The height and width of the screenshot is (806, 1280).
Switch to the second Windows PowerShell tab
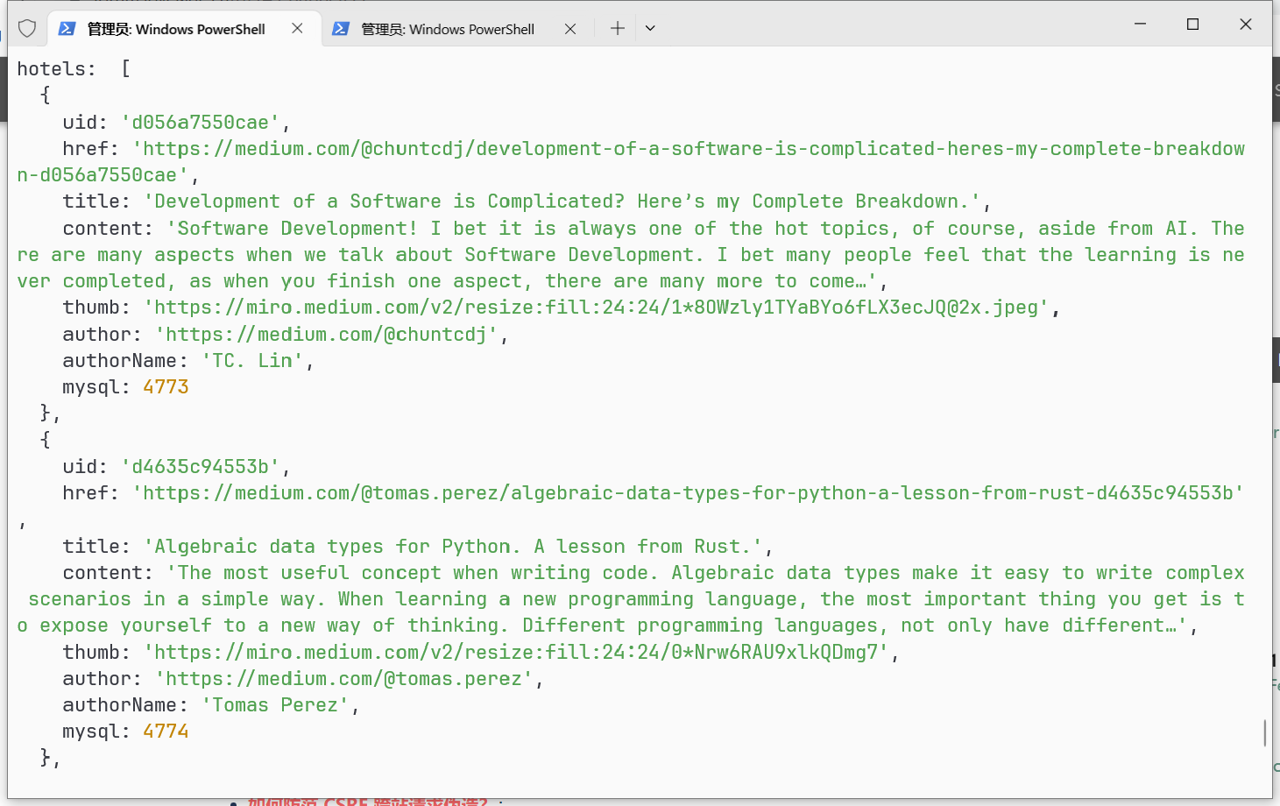pos(448,29)
